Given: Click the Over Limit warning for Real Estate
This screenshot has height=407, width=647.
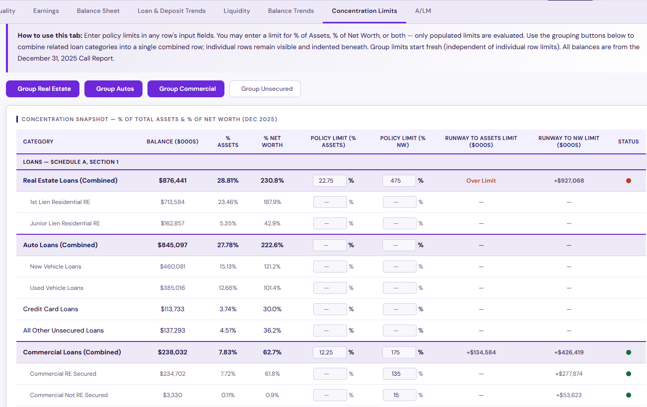Looking at the screenshot, I should (x=481, y=181).
